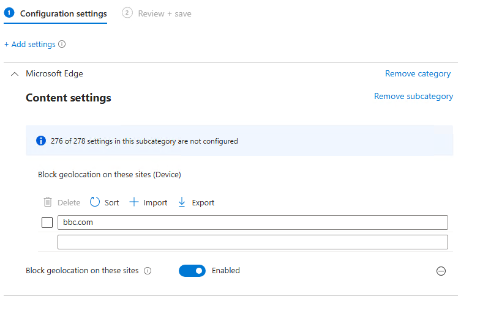Click the bbc.com input field
The width and height of the screenshot is (491, 316).
(253, 222)
